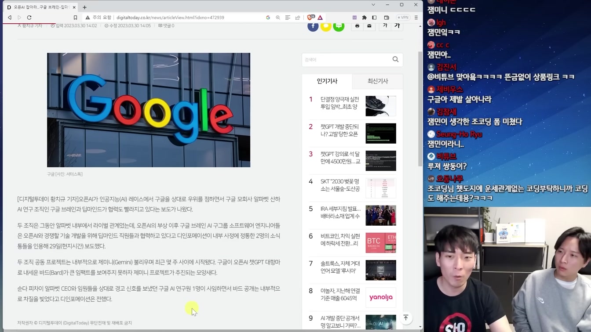This screenshot has width=591, height=332.
Task: Open popular article 솔트룩스, 자체 거대 언어 모델
Action: pyautogui.click(x=340, y=267)
